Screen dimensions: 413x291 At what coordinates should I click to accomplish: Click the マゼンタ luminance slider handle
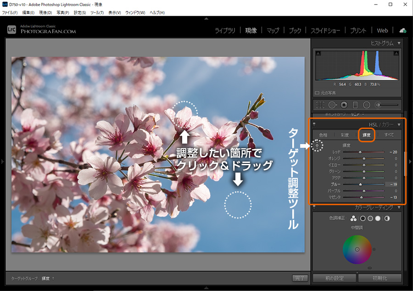362,197
